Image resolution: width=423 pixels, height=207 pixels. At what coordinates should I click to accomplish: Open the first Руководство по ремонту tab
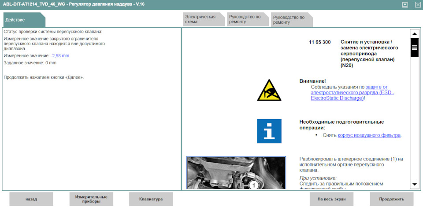coord(248,19)
